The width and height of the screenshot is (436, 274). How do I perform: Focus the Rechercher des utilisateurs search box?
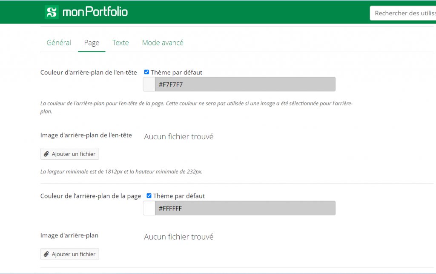(402, 13)
